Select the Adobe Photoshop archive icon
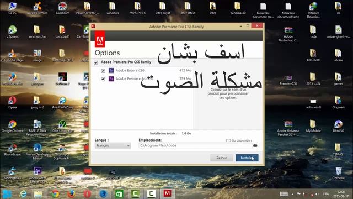 point(288,34)
